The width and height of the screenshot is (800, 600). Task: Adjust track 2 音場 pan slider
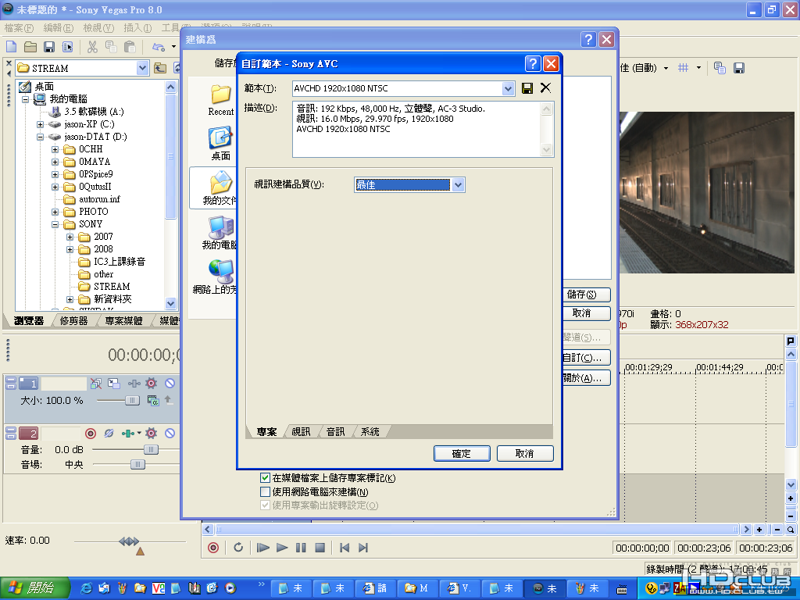(137, 464)
